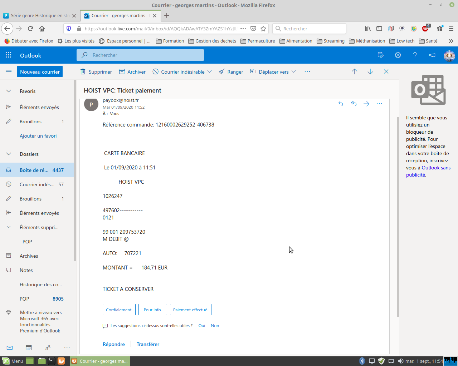Forward email using the arrow icon
The image size is (458, 366).
click(x=366, y=104)
